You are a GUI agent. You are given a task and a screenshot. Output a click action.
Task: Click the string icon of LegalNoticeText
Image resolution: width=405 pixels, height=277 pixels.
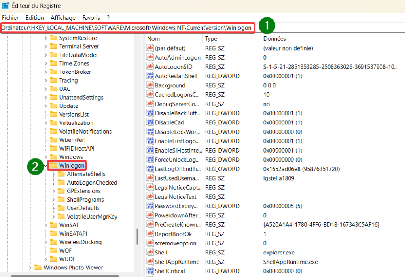(x=150, y=197)
